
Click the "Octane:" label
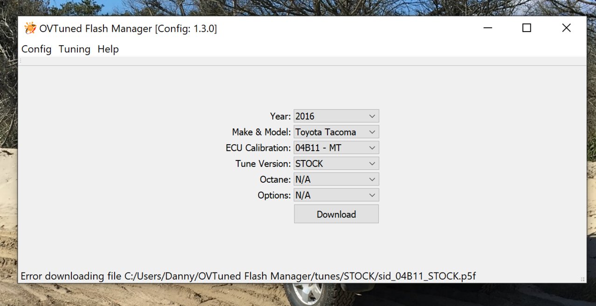tap(275, 180)
